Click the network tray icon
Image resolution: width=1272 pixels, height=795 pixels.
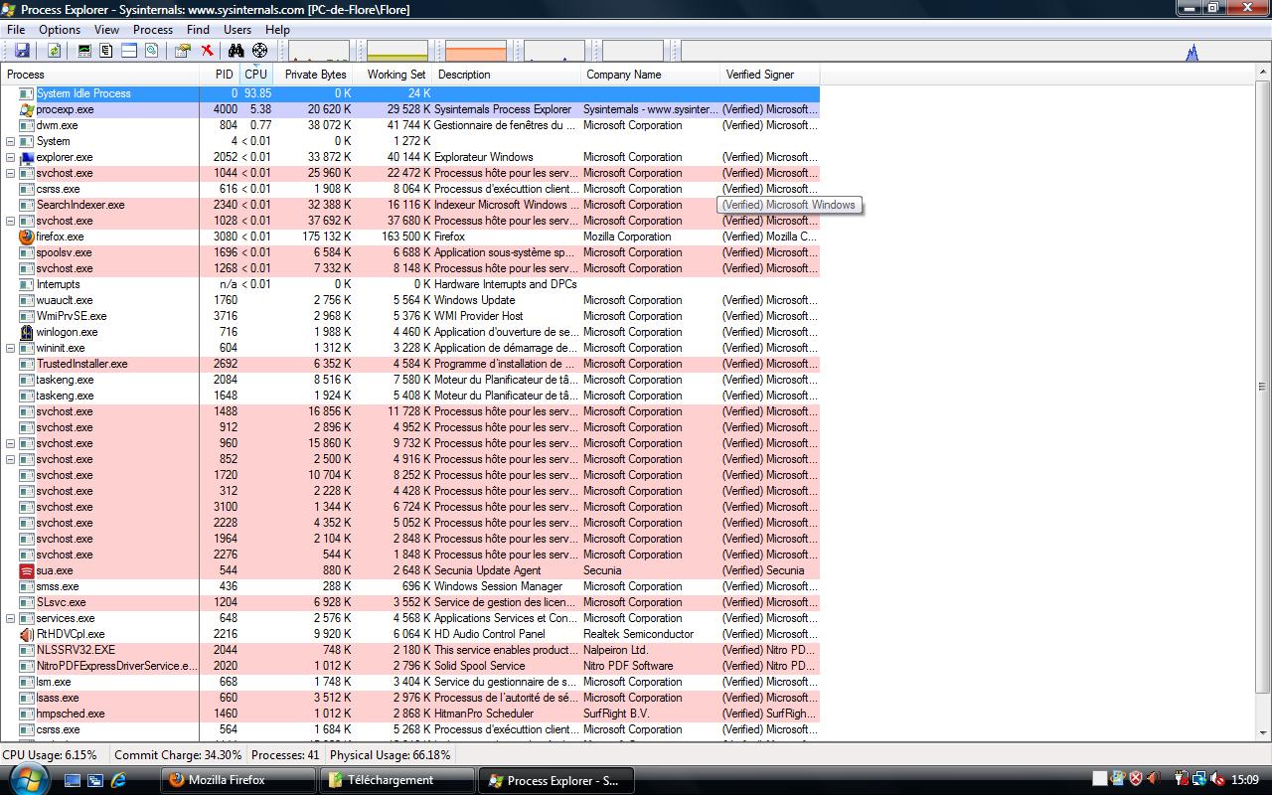(x=1198, y=779)
